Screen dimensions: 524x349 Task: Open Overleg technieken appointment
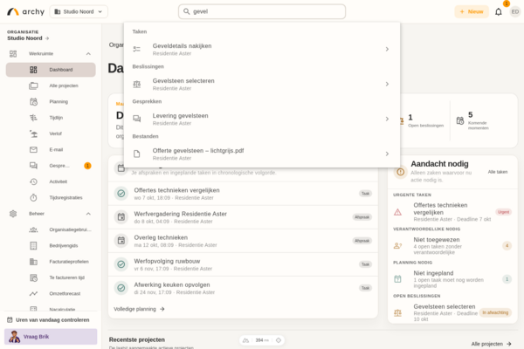[x=243, y=241]
